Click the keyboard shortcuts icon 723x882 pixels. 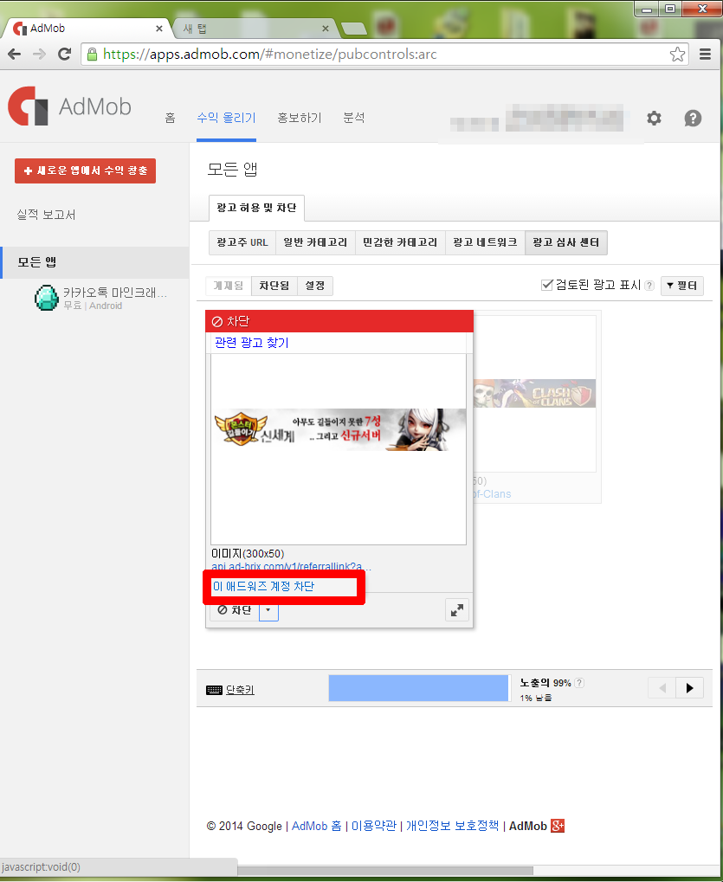click(215, 690)
